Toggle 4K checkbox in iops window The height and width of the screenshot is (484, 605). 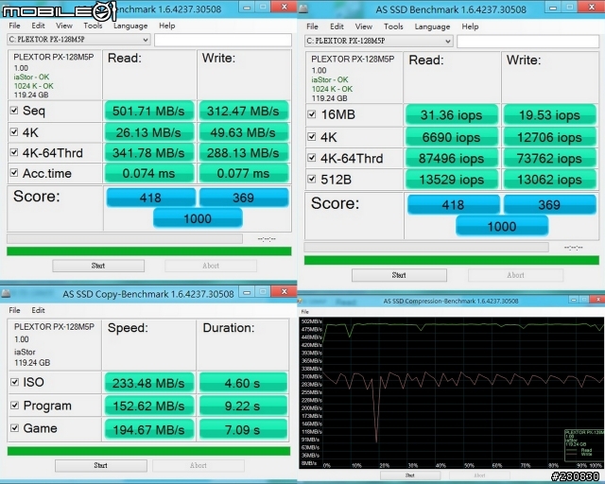pyautogui.click(x=312, y=137)
